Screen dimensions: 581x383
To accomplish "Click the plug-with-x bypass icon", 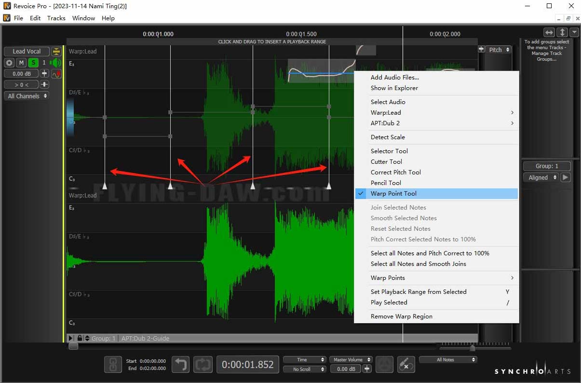I will [406, 365].
